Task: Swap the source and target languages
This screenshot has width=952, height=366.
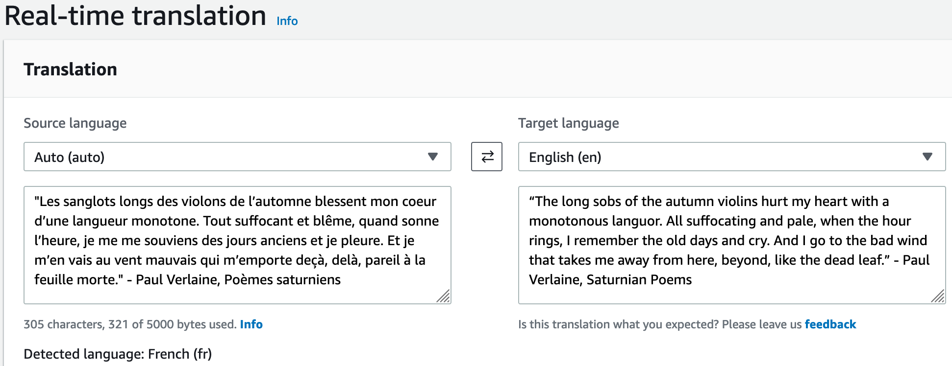Action: pos(486,157)
